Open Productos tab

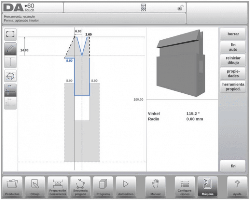point(12,187)
